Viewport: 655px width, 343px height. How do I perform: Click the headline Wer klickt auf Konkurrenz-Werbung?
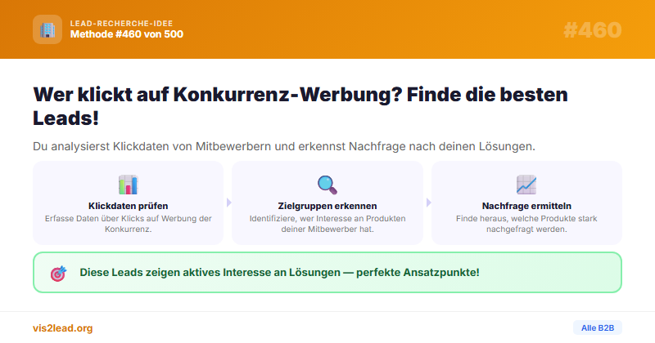(300, 106)
